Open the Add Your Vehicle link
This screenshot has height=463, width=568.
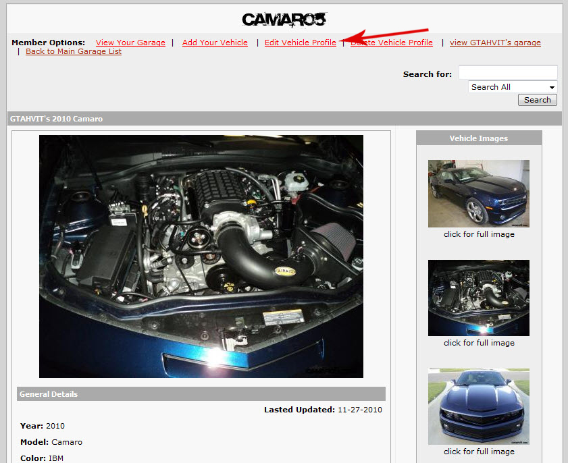215,42
